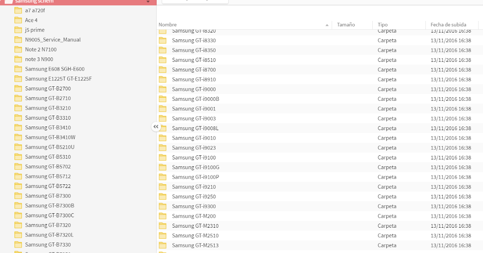Select Samsung E1225T GT-E1225F in the tree
The image size is (483, 253).
58,79
